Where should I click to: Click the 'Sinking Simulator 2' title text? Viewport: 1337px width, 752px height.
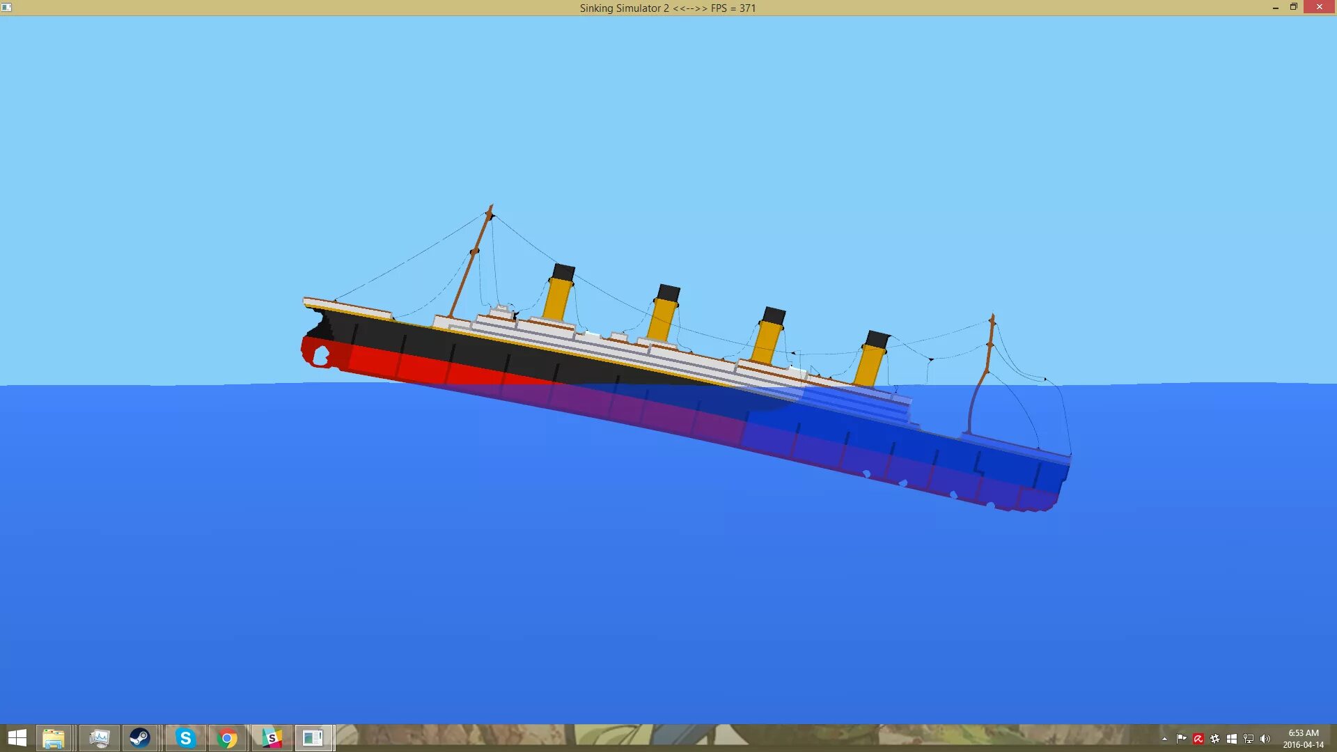pos(624,8)
